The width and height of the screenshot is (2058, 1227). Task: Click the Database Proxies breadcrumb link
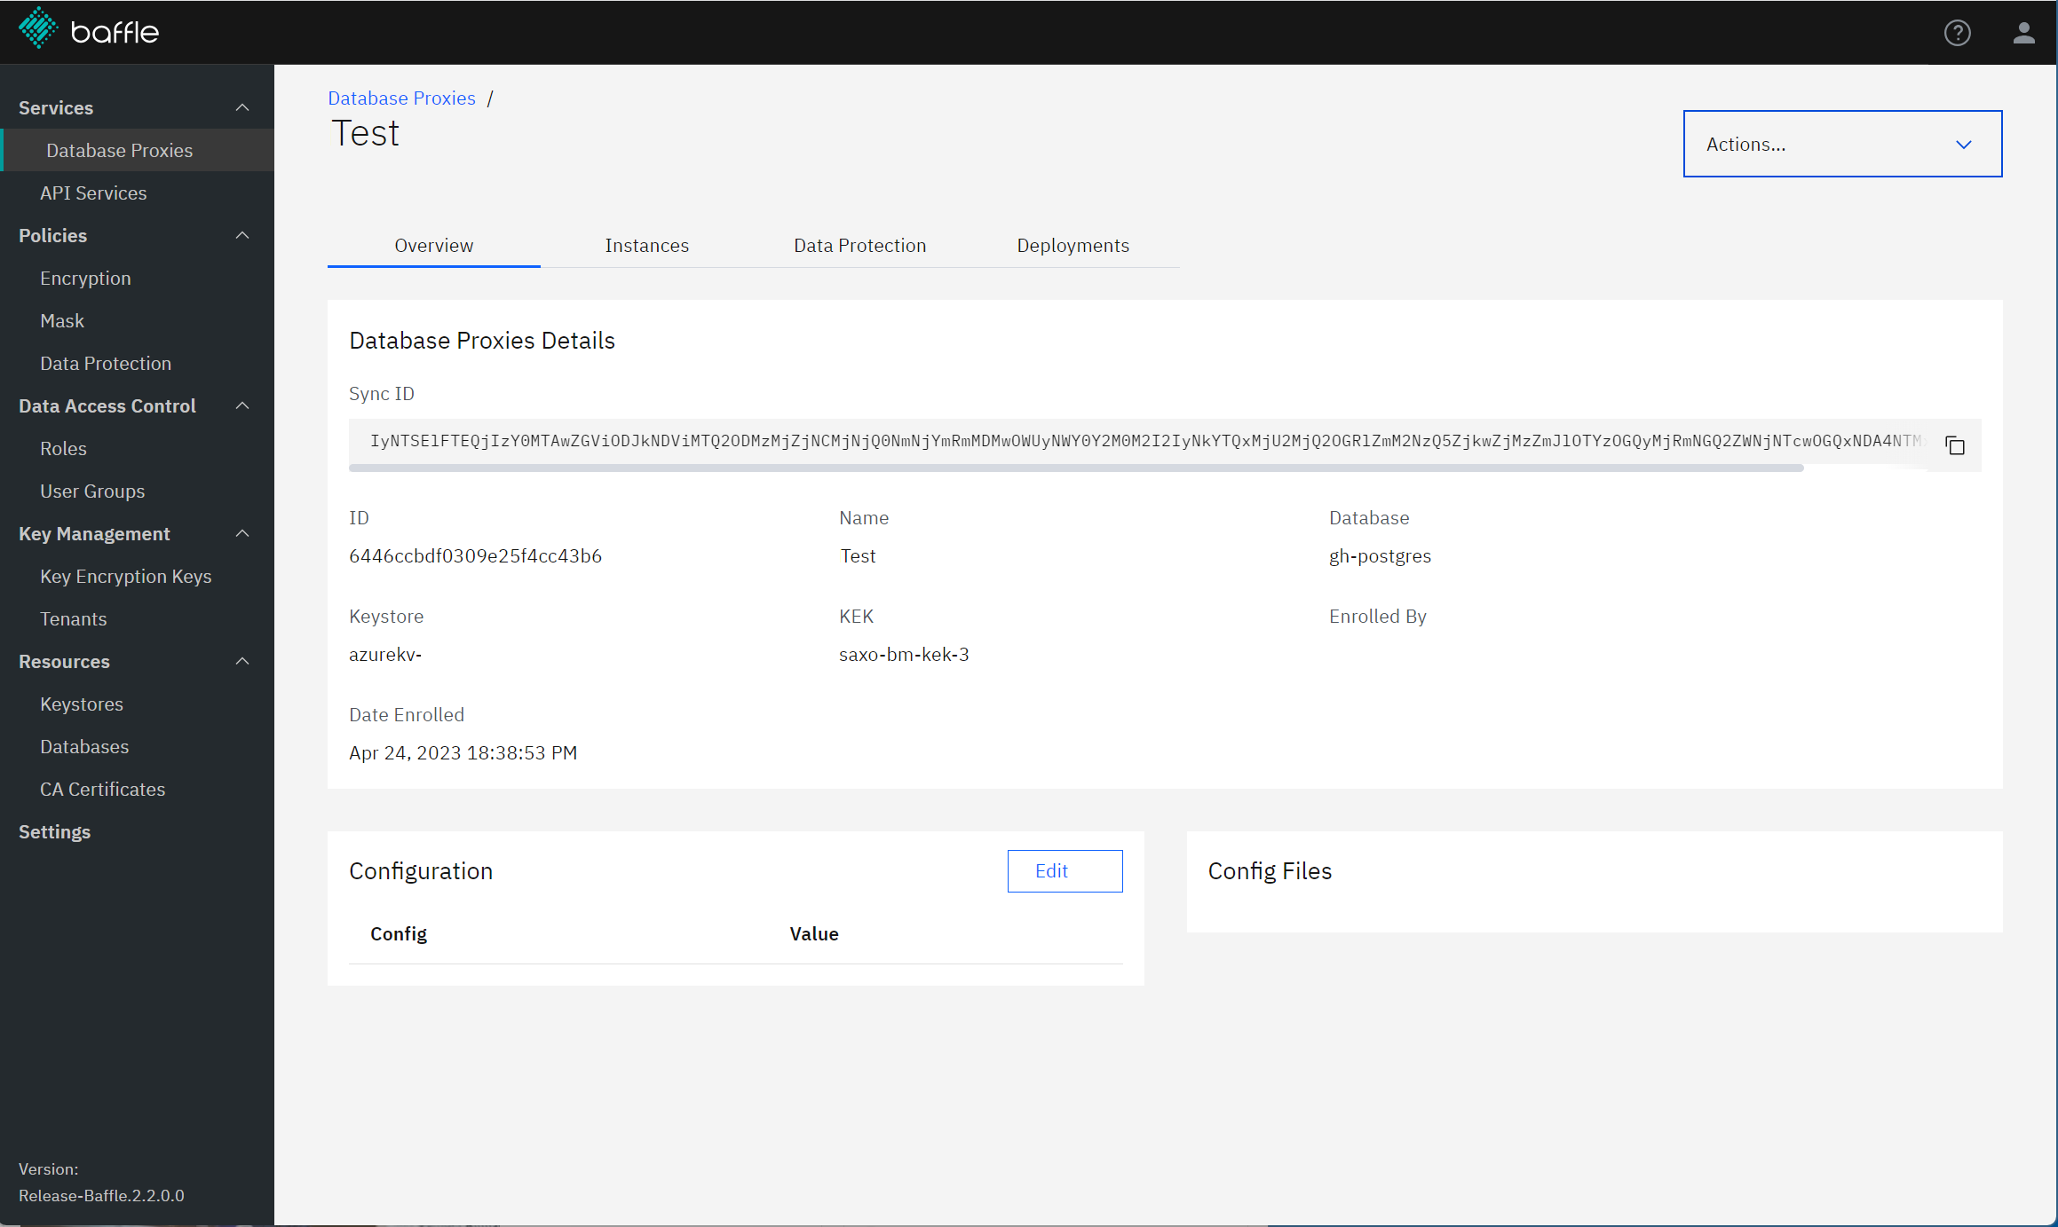(400, 97)
